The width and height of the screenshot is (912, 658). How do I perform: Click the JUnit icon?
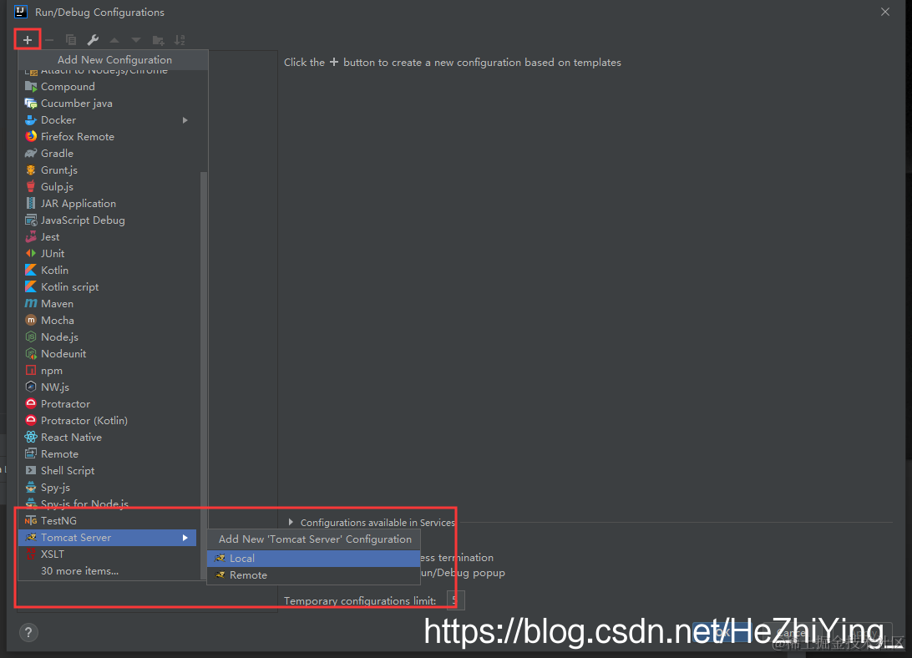click(31, 254)
